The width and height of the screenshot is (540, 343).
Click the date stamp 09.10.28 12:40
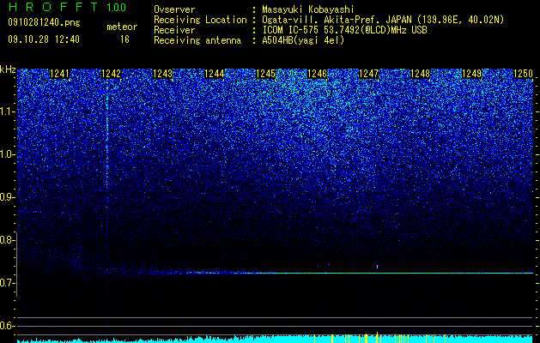pos(44,39)
